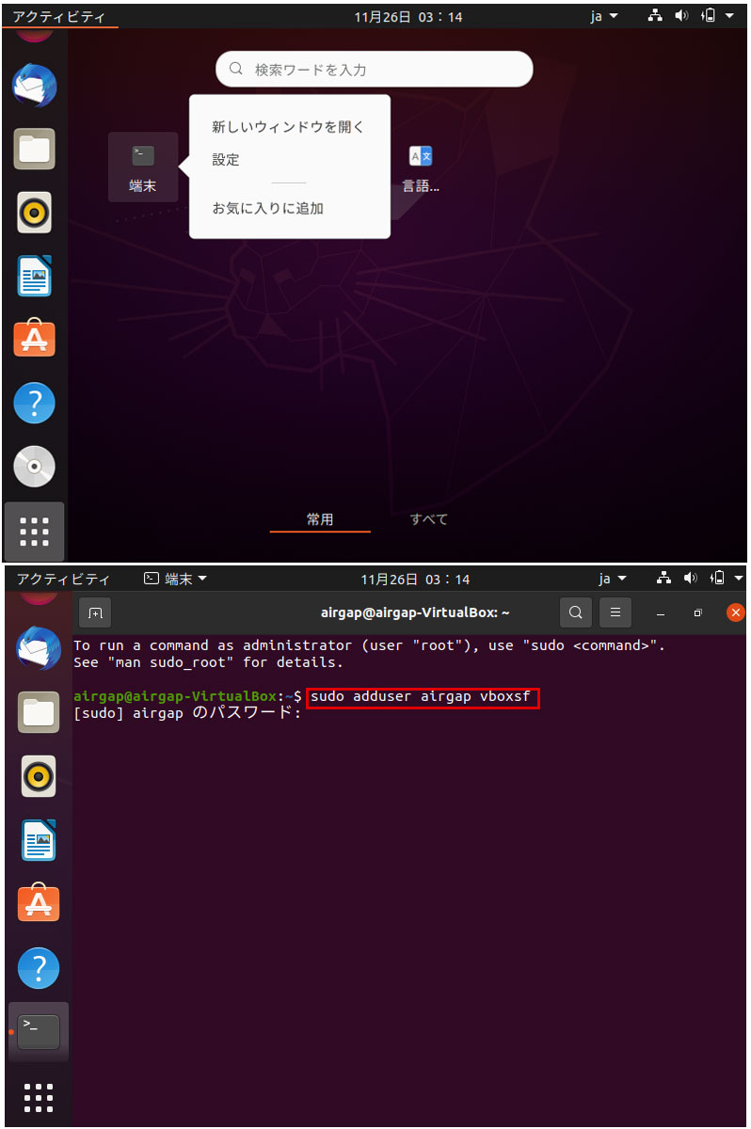
Task: Expand the system menu arrow above the terminal window
Action: 738,578
